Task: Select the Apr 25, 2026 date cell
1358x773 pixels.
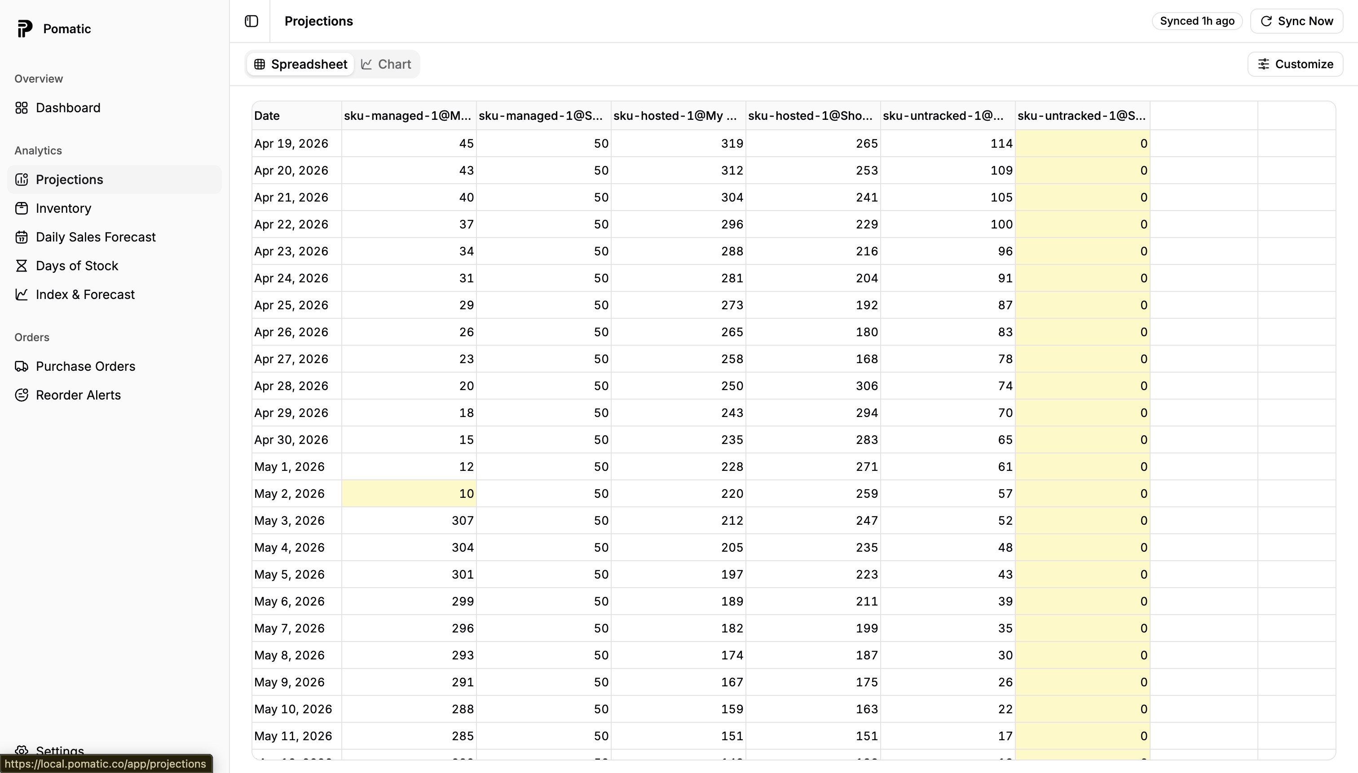Action: 297,305
